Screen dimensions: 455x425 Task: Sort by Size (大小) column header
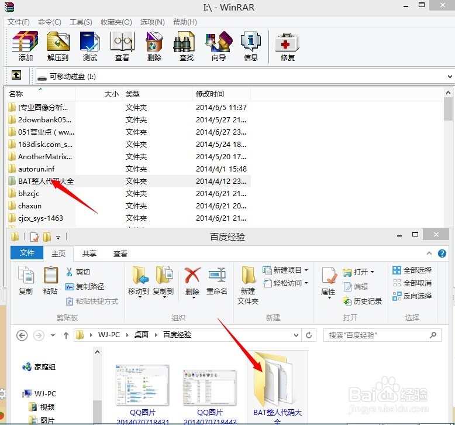point(99,94)
